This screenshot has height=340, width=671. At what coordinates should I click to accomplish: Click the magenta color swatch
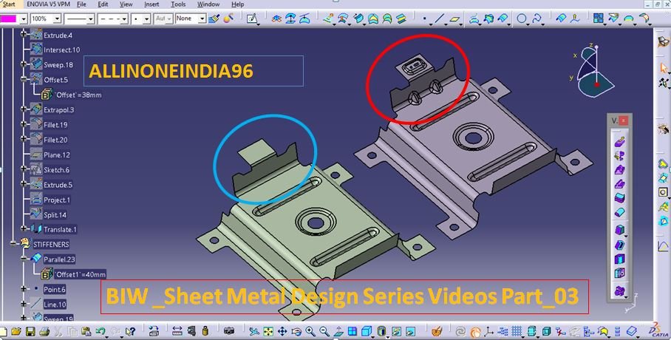[x=9, y=18]
